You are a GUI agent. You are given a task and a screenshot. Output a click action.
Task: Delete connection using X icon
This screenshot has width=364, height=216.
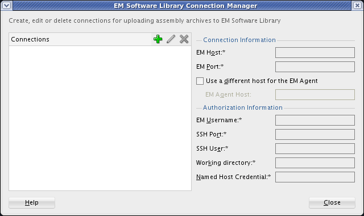(x=184, y=39)
